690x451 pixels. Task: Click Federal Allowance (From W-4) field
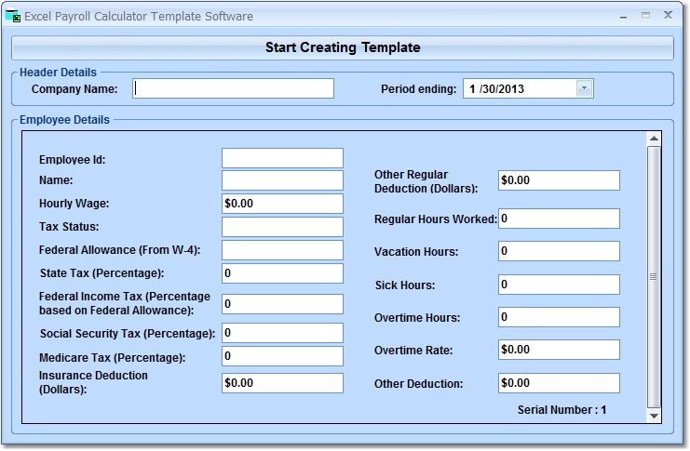282,250
